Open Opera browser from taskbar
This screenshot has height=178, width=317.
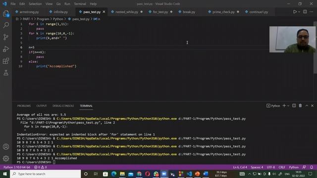pyautogui.click(x=148, y=174)
